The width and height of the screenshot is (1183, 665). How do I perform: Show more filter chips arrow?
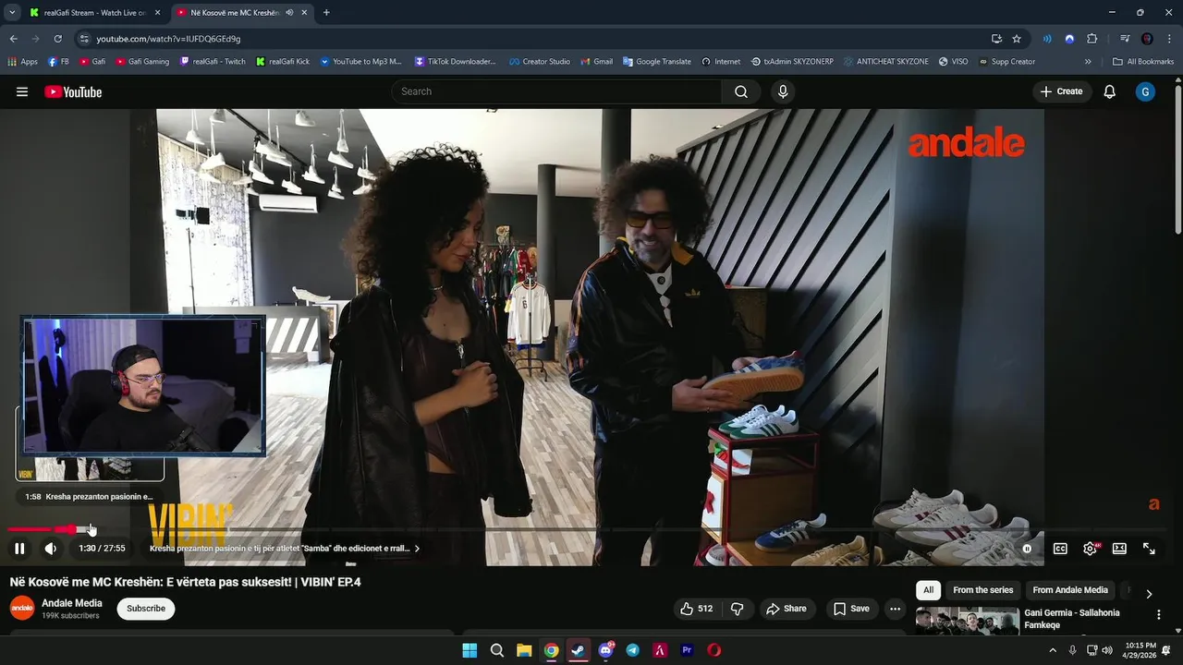[x=1149, y=594]
